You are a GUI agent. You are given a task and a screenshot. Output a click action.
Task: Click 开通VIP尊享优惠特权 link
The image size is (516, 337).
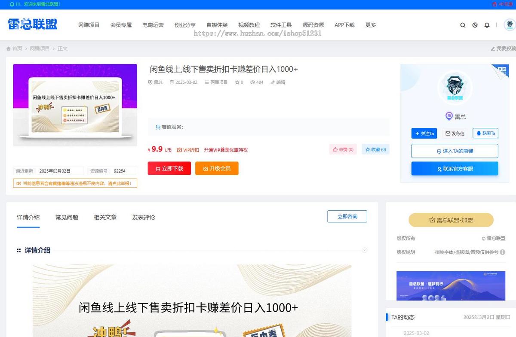(226, 150)
